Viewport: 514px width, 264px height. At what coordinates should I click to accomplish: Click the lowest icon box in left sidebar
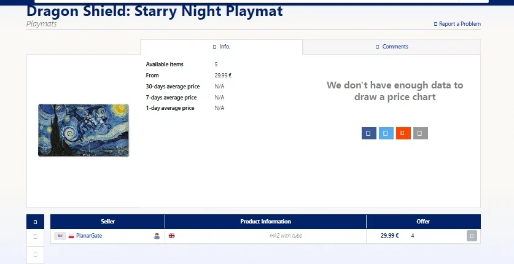36,254
